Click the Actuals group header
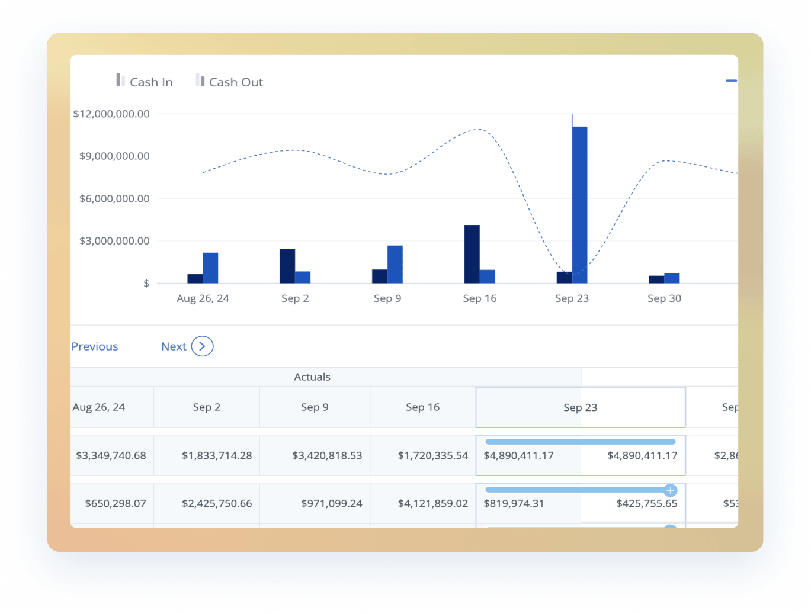 click(312, 377)
